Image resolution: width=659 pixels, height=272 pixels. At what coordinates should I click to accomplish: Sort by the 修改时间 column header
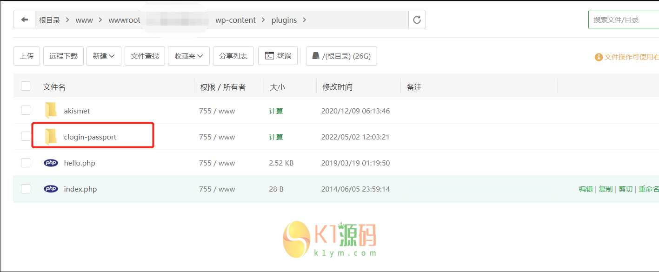(338, 87)
